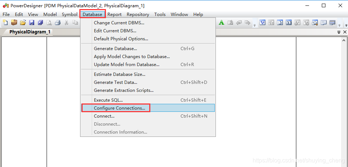The width and height of the screenshot is (348, 167).
Task: Click the New Project briefcase icon
Action: pyautogui.click(x=14, y=23)
